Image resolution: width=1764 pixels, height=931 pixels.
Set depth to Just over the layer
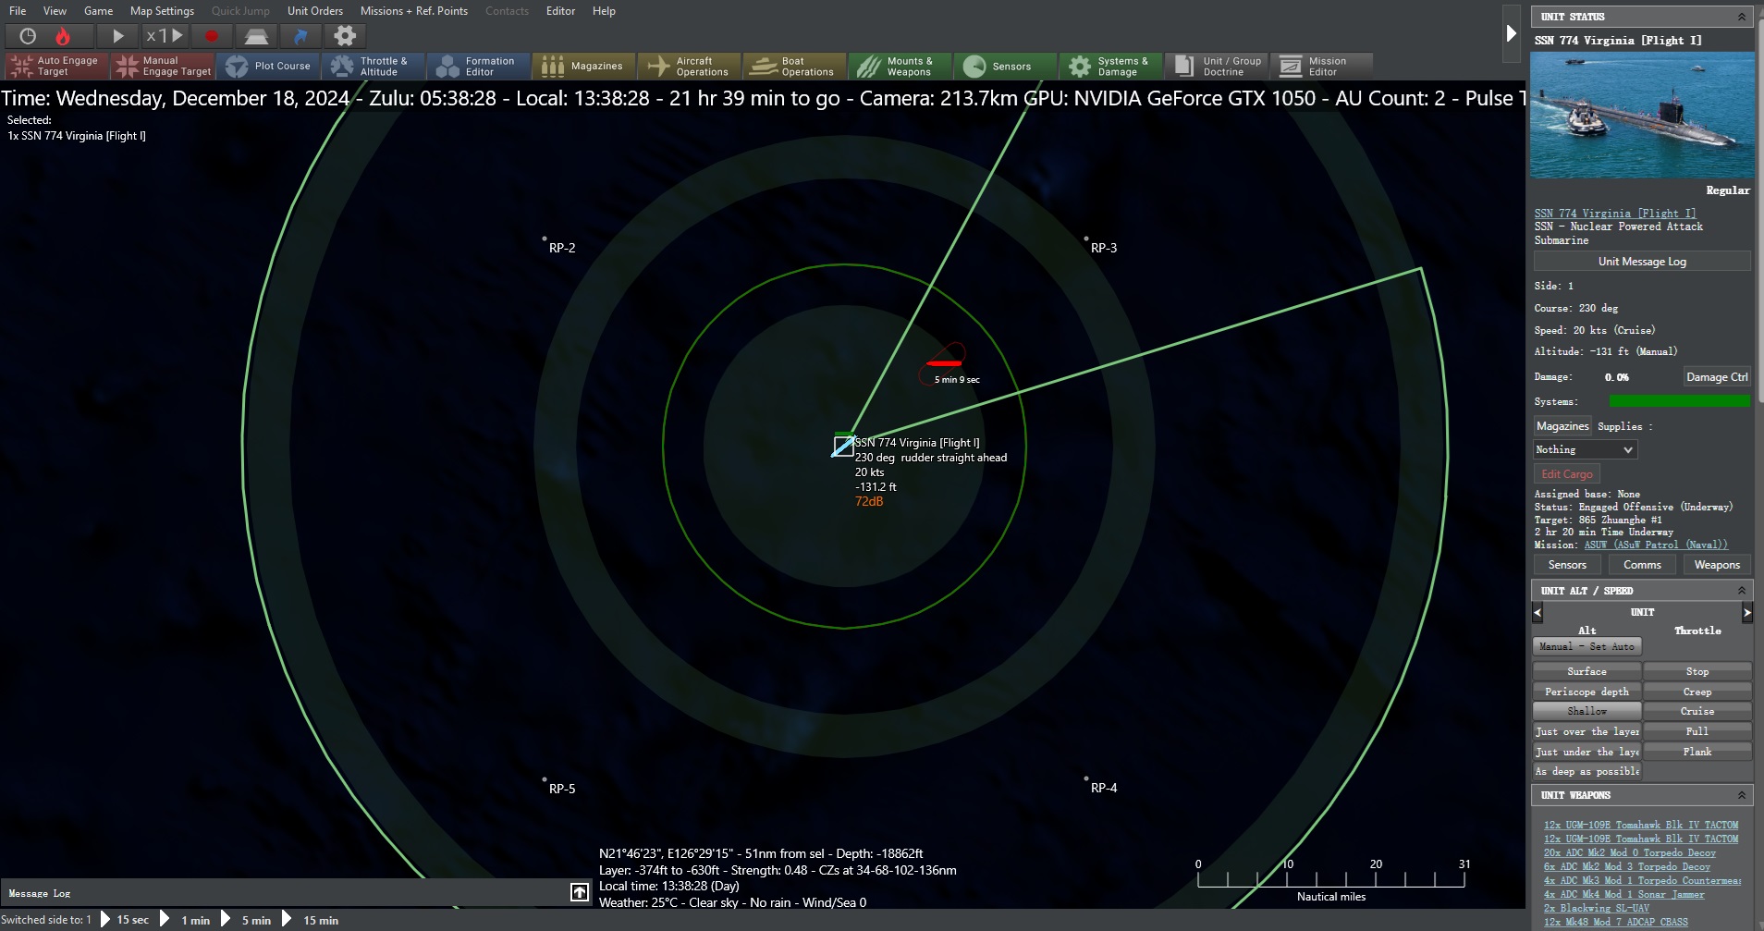[1586, 731]
